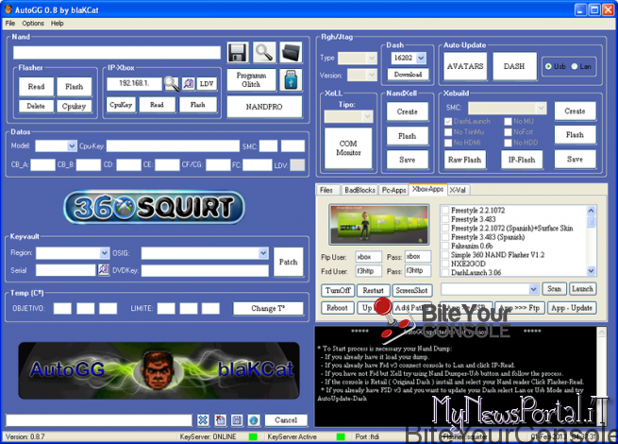Switch to the X-Val tab
Image resolution: width=618 pixels, height=444 pixels.
[x=458, y=190]
